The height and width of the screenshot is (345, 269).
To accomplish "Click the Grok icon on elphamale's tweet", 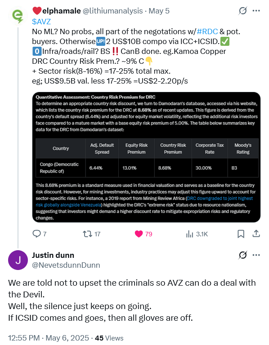I will click(242, 11).
